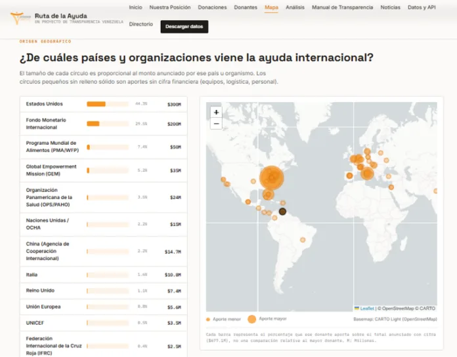This screenshot has height=357, width=457.
Task: Open the Directorio link
Action: click(141, 24)
